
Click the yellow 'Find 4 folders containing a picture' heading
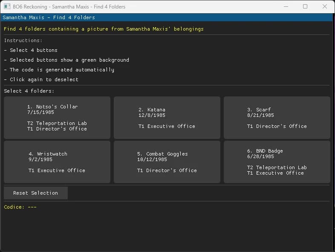pos(104,29)
